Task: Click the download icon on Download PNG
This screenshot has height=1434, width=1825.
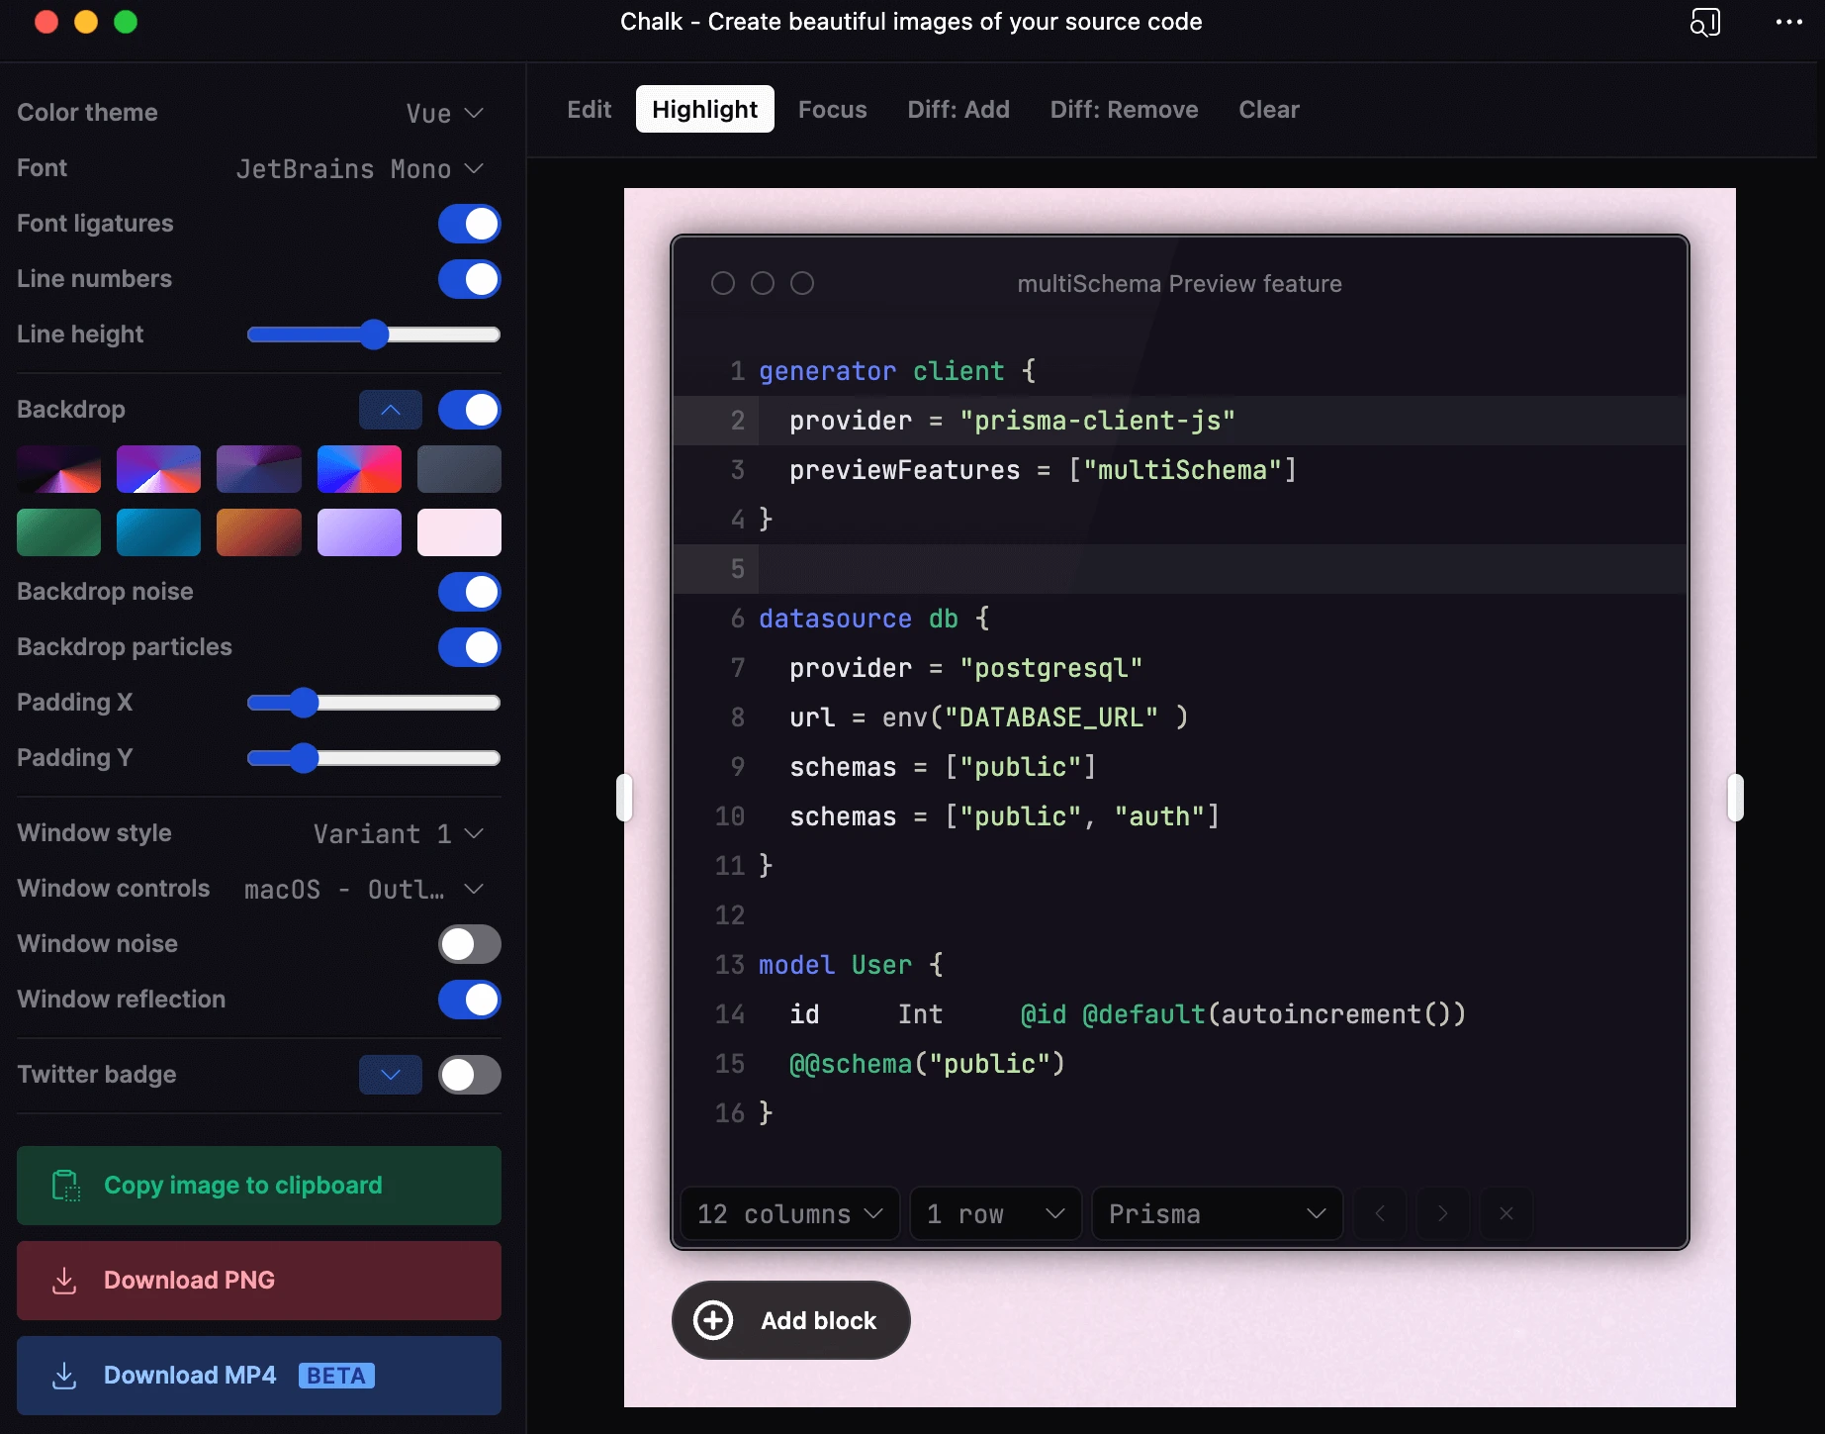Action: (65, 1280)
